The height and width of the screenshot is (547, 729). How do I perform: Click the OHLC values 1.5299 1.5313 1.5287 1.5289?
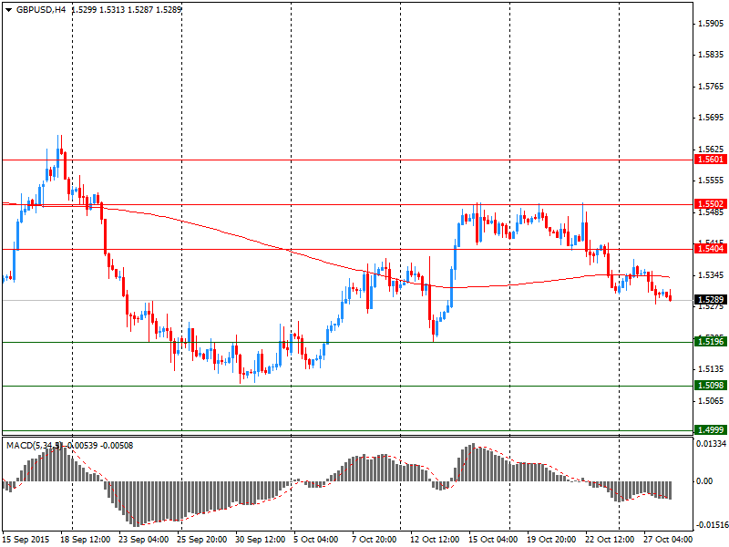coord(126,9)
